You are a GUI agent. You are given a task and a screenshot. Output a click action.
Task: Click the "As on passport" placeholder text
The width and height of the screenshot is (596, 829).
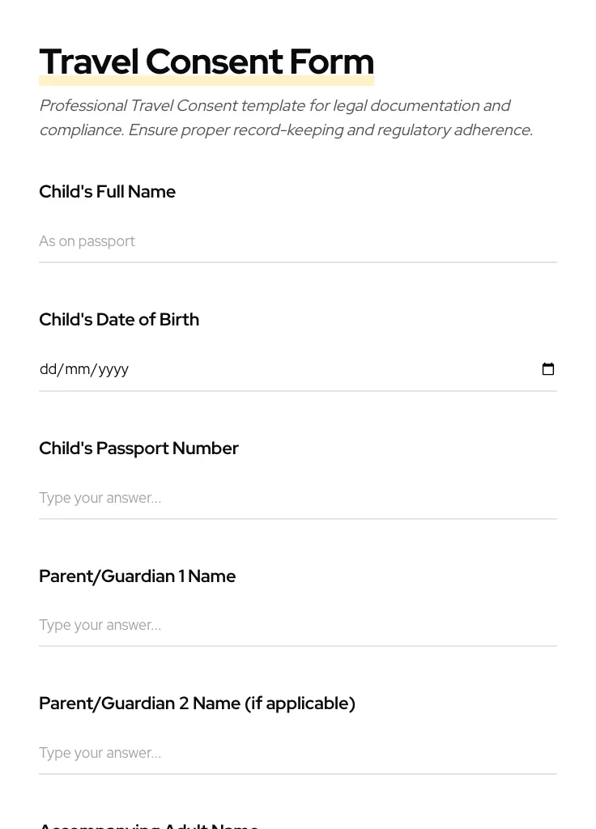[x=87, y=241]
